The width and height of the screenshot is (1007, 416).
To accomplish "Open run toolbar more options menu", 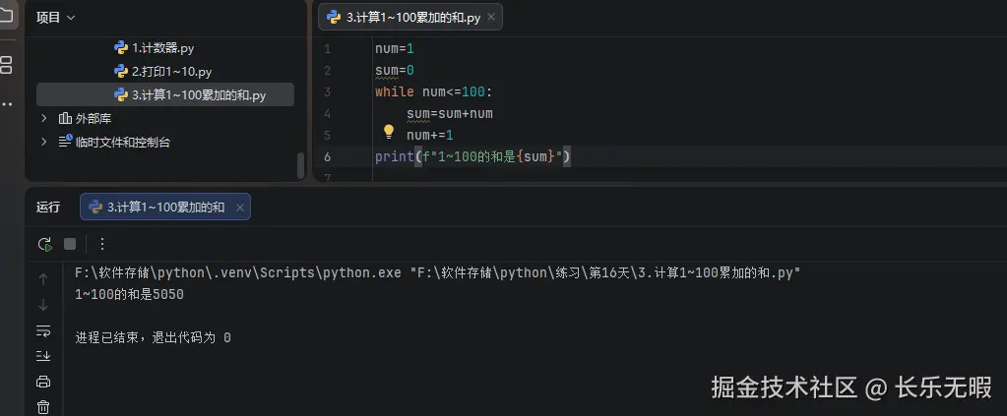I will [102, 244].
